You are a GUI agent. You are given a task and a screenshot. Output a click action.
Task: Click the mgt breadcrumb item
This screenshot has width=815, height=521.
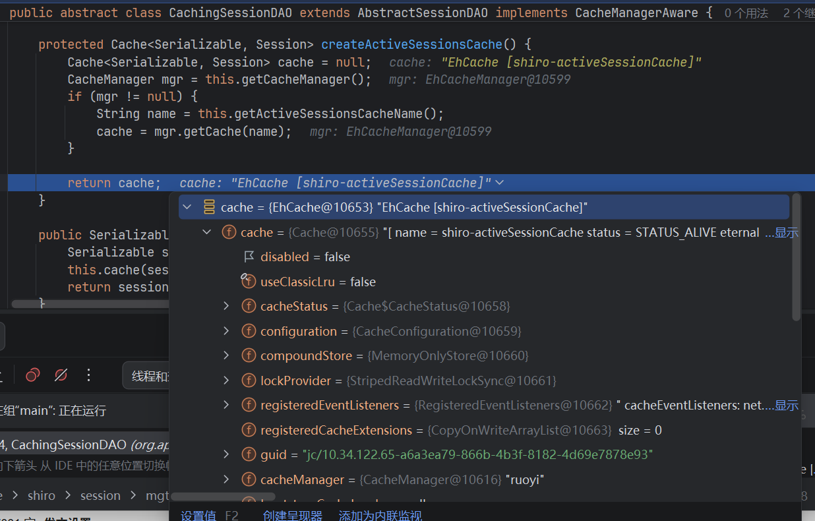coord(157,495)
